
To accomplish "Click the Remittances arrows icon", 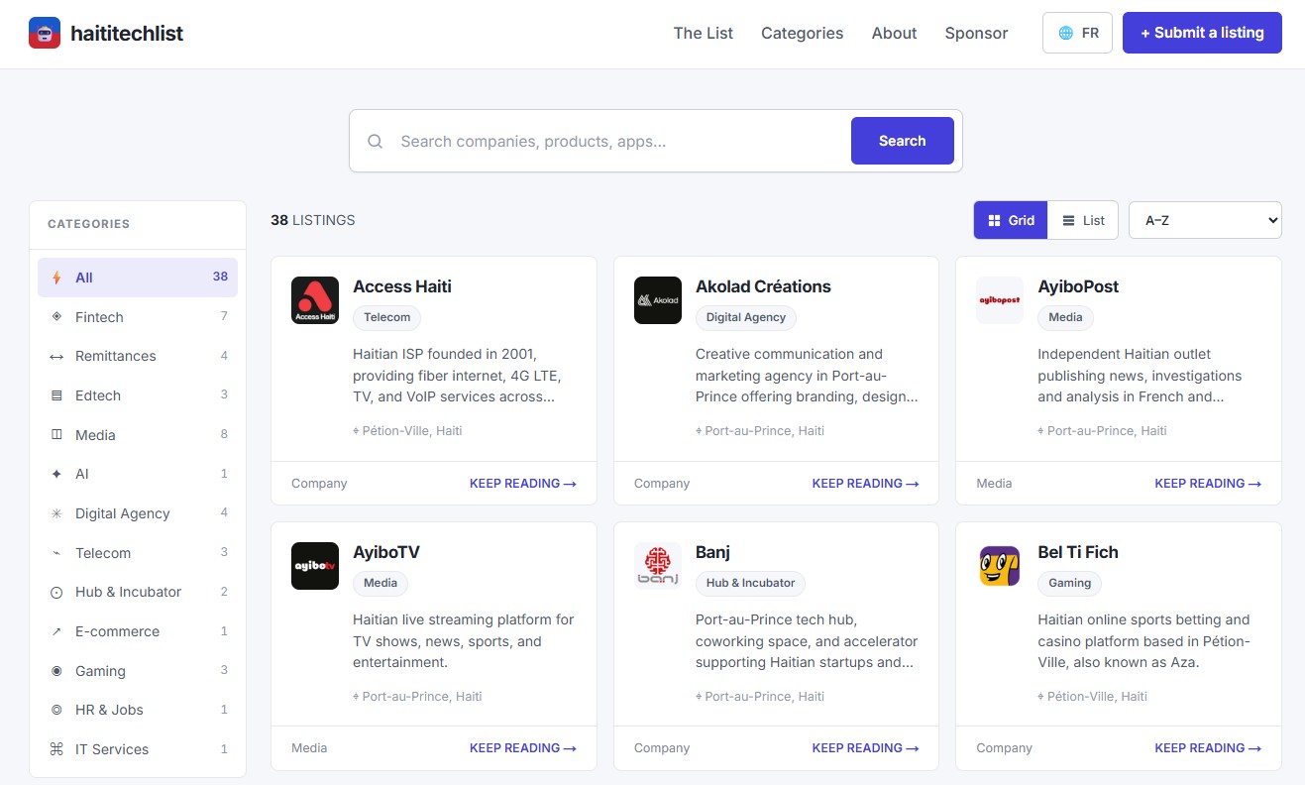I will (x=56, y=356).
